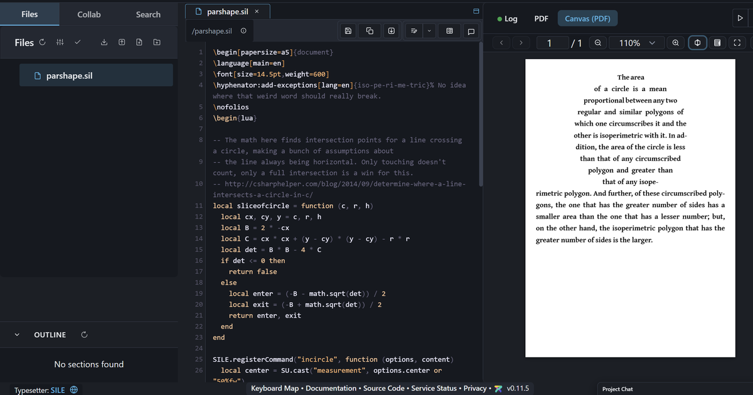Viewport: 753px width, 395px height.
Task: Refresh the Outline panel
Action: point(84,335)
